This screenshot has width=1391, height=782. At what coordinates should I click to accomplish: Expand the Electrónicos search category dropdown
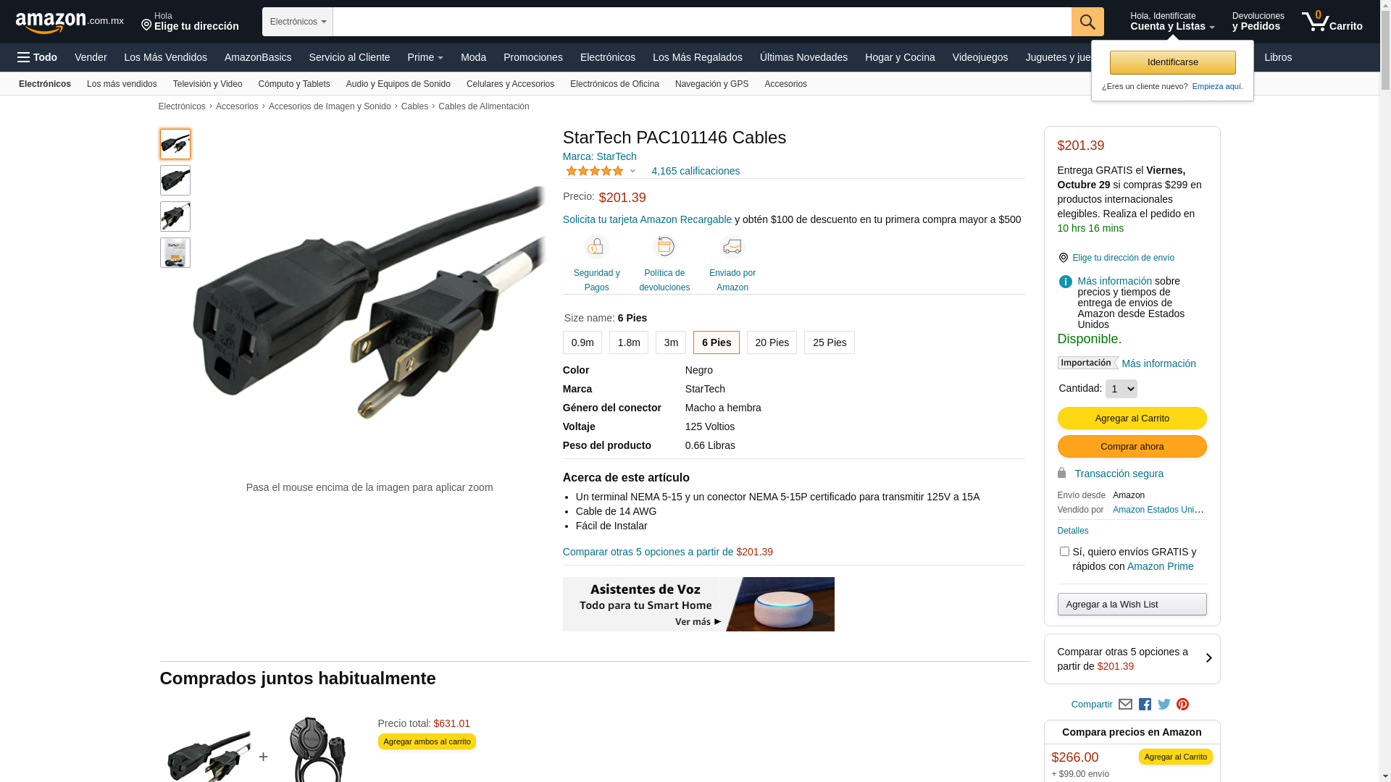[x=298, y=22]
